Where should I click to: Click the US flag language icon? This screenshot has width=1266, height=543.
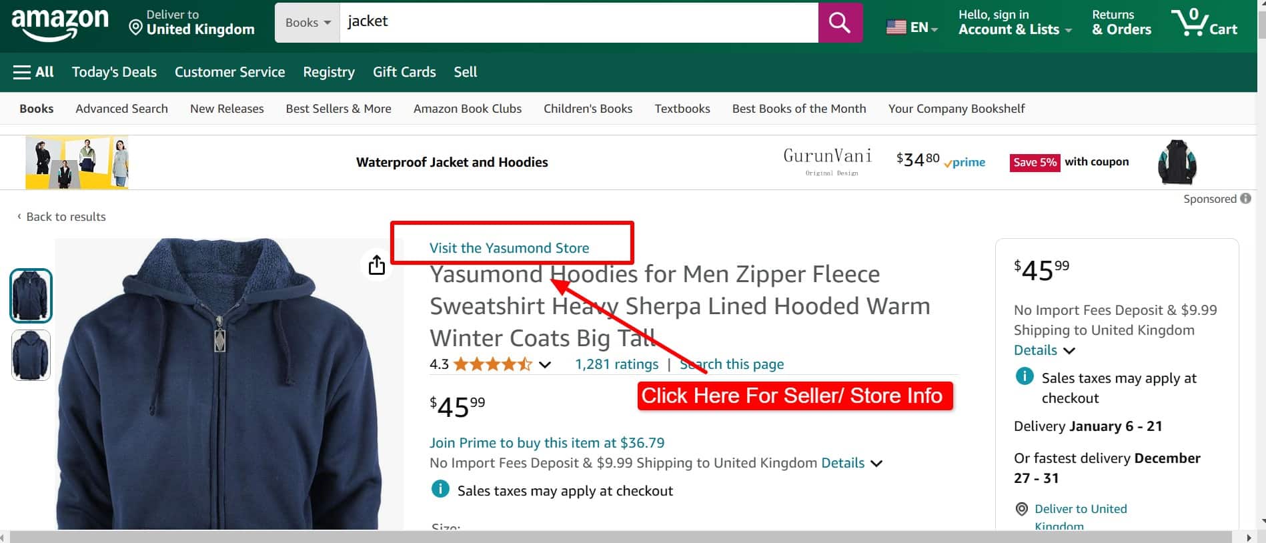coord(896,27)
